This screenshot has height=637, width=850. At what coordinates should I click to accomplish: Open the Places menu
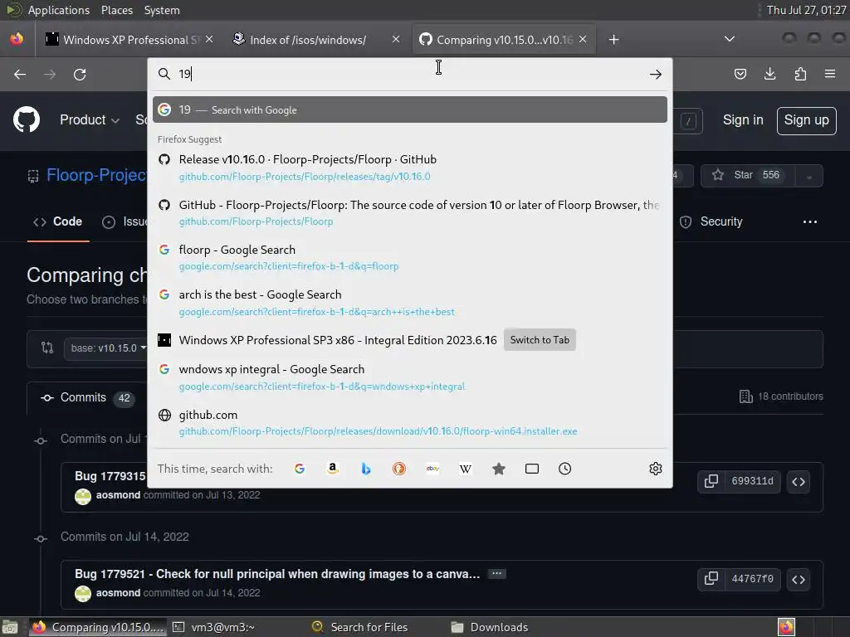point(116,10)
